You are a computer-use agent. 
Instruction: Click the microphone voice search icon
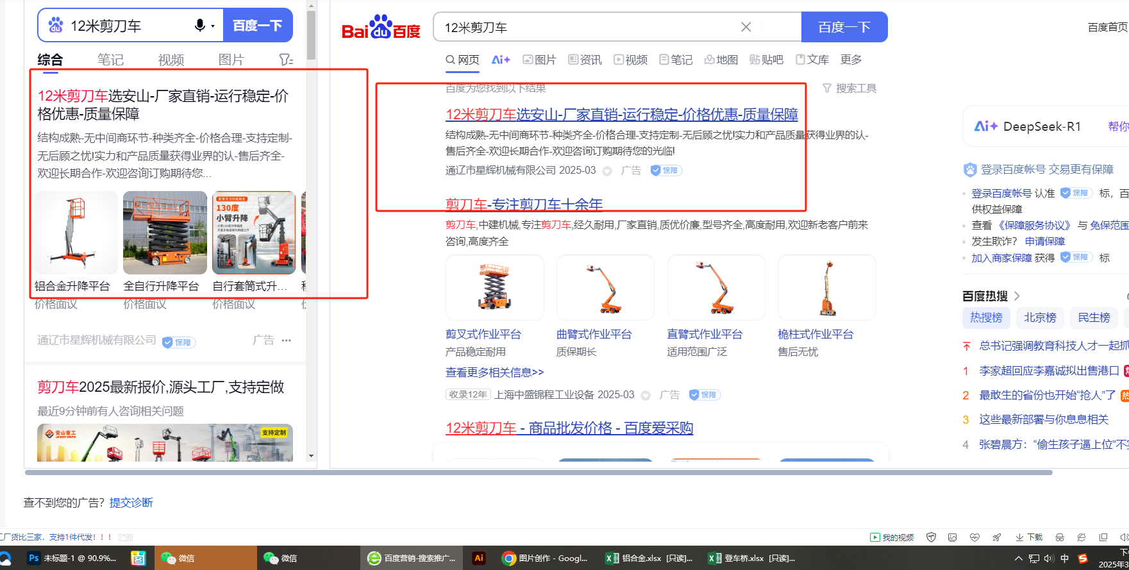[199, 25]
